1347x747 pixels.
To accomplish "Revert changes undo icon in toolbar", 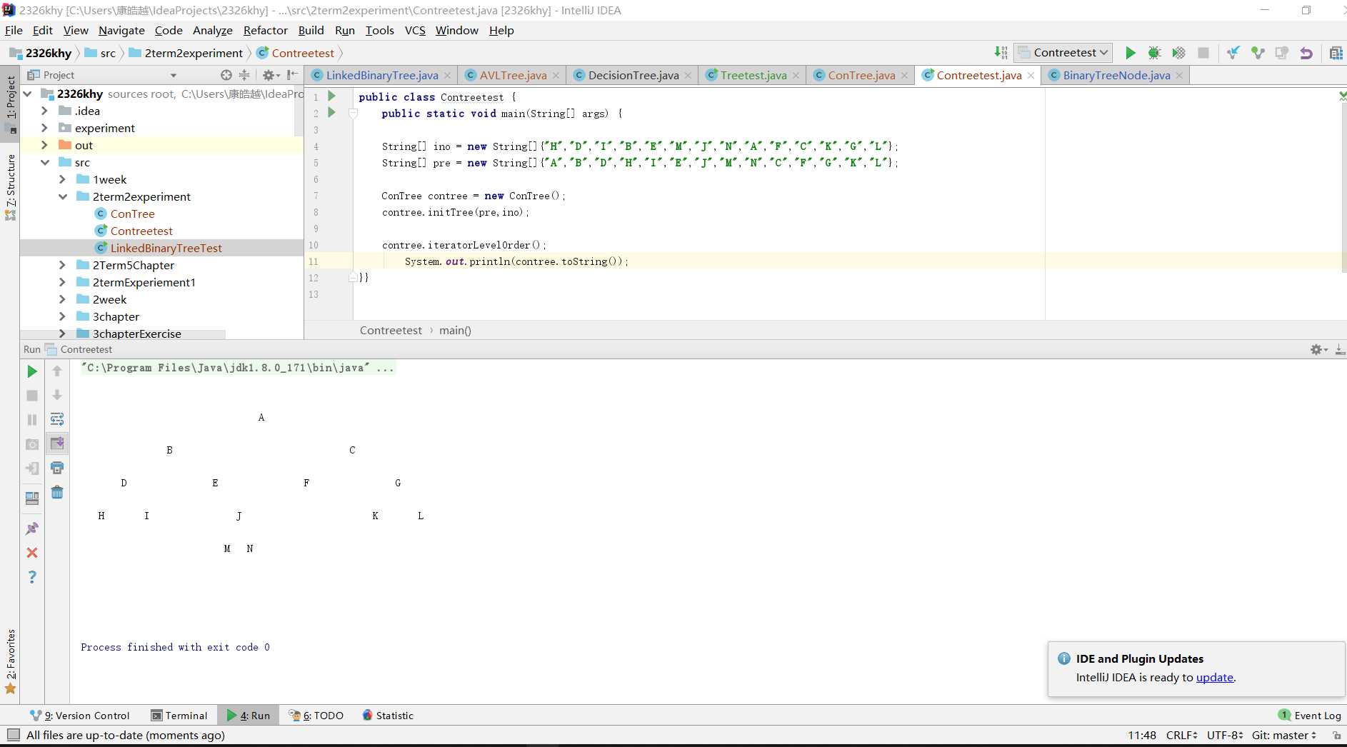I will (1306, 53).
